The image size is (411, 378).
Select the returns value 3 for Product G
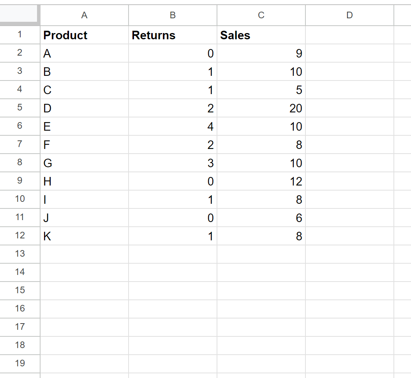tap(173, 163)
